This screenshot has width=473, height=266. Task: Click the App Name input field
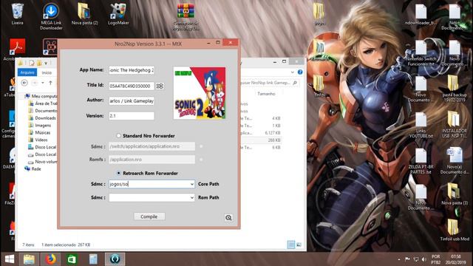click(x=132, y=70)
